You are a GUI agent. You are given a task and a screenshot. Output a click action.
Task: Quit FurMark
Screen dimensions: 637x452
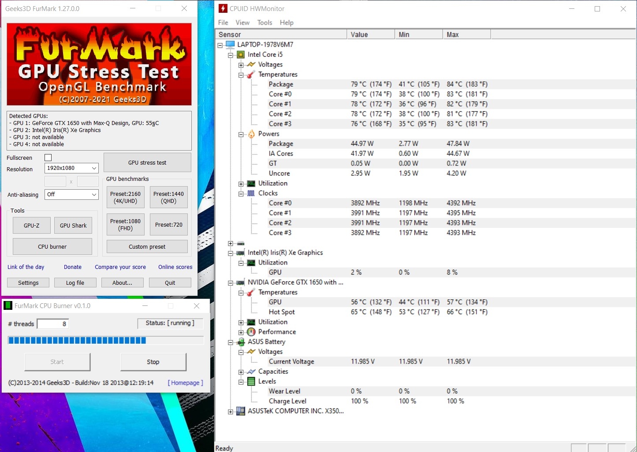(x=170, y=283)
